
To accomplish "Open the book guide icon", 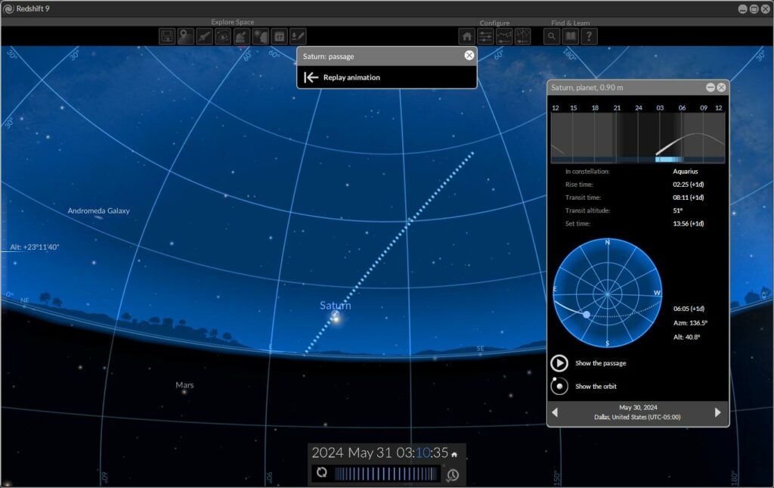I will (571, 36).
